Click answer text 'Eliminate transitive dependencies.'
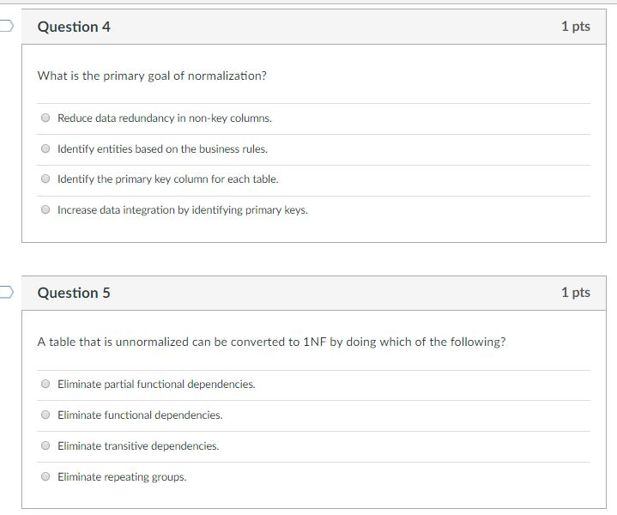This screenshot has width=617, height=515. (x=138, y=446)
